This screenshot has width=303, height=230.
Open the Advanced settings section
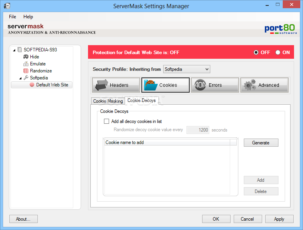click(264, 85)
